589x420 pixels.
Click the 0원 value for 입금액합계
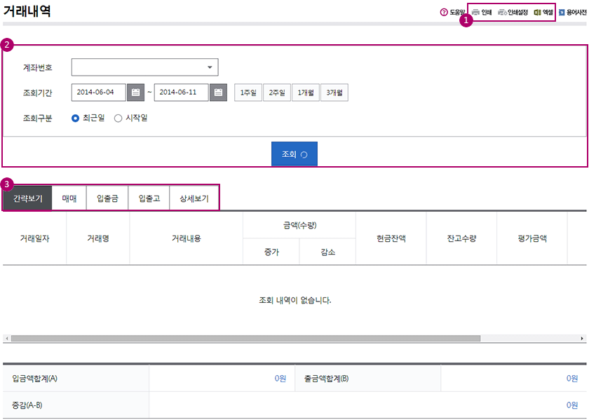click(280, 379)
